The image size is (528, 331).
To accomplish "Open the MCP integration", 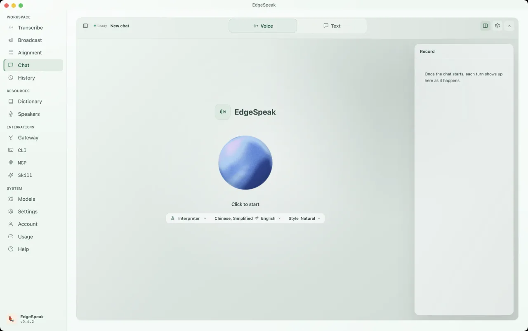I will (x=33, y=163).
